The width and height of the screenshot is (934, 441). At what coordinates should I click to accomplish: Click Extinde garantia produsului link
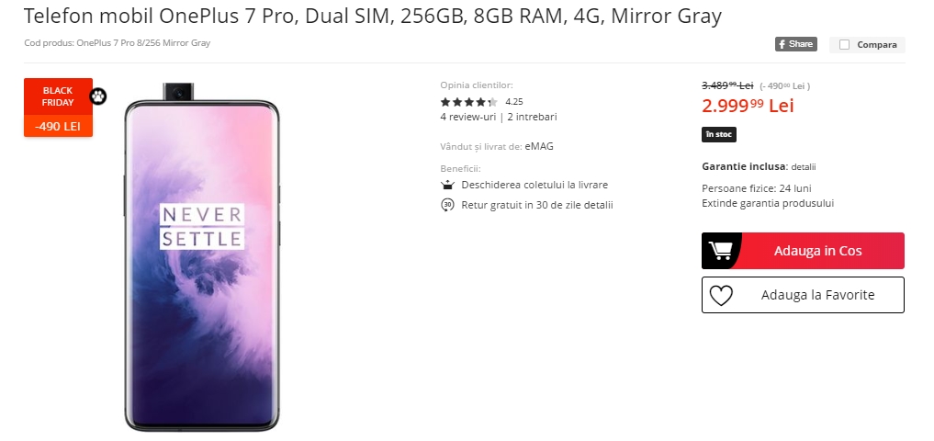[x=768, y=203]
